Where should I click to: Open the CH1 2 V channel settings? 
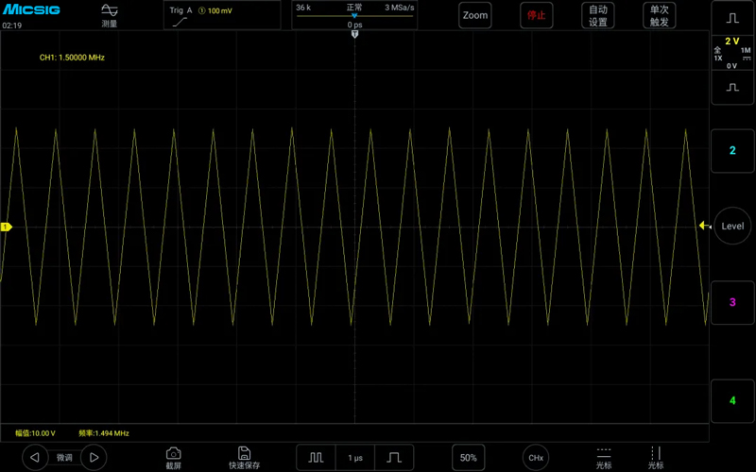[x=732, y=53]
